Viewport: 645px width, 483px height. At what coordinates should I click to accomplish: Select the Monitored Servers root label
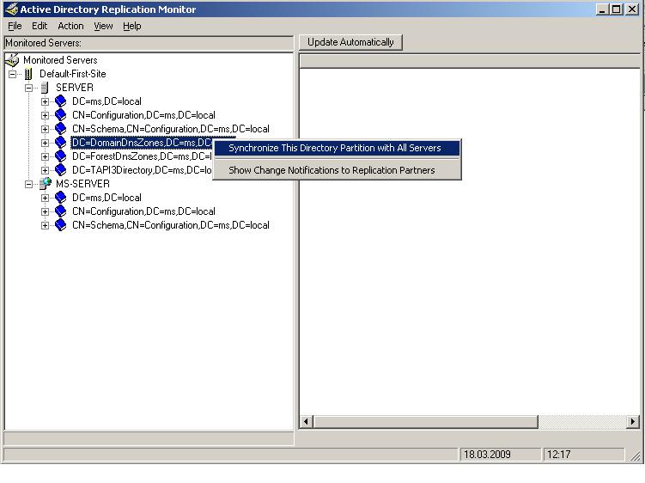[60, 60]
